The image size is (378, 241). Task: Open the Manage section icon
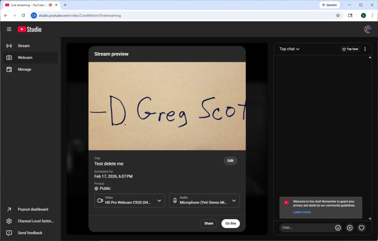point(9,69)
